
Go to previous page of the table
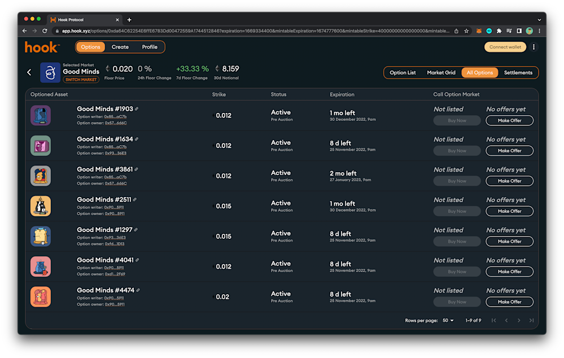[x=506, y=320]
